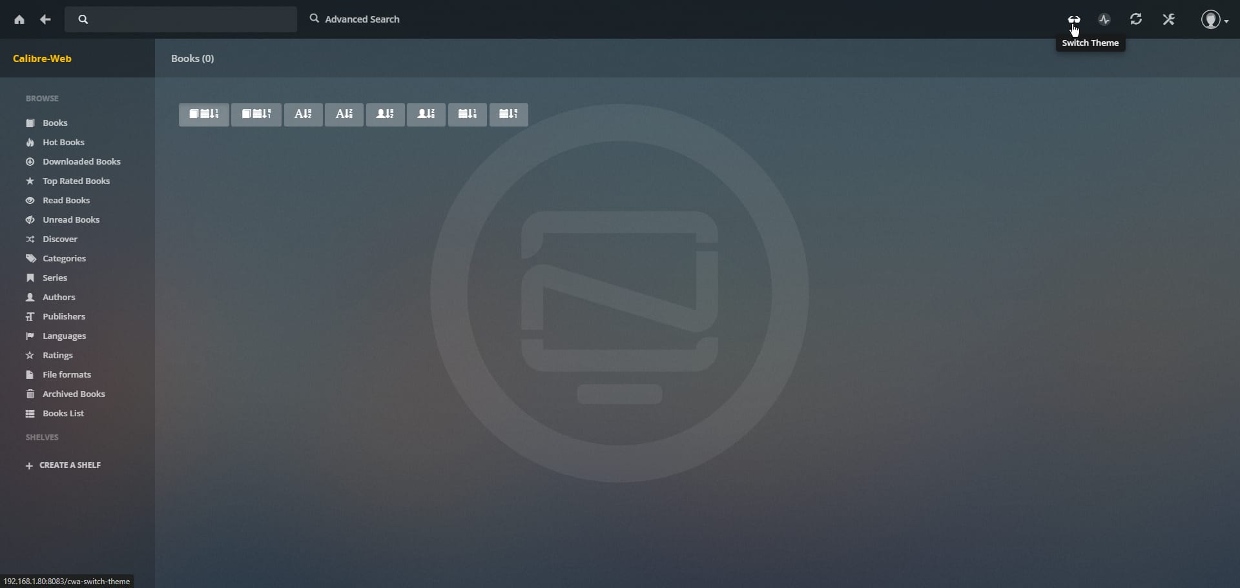
Task: Sort books by date, newest first
Action: (x=204, y=114)
